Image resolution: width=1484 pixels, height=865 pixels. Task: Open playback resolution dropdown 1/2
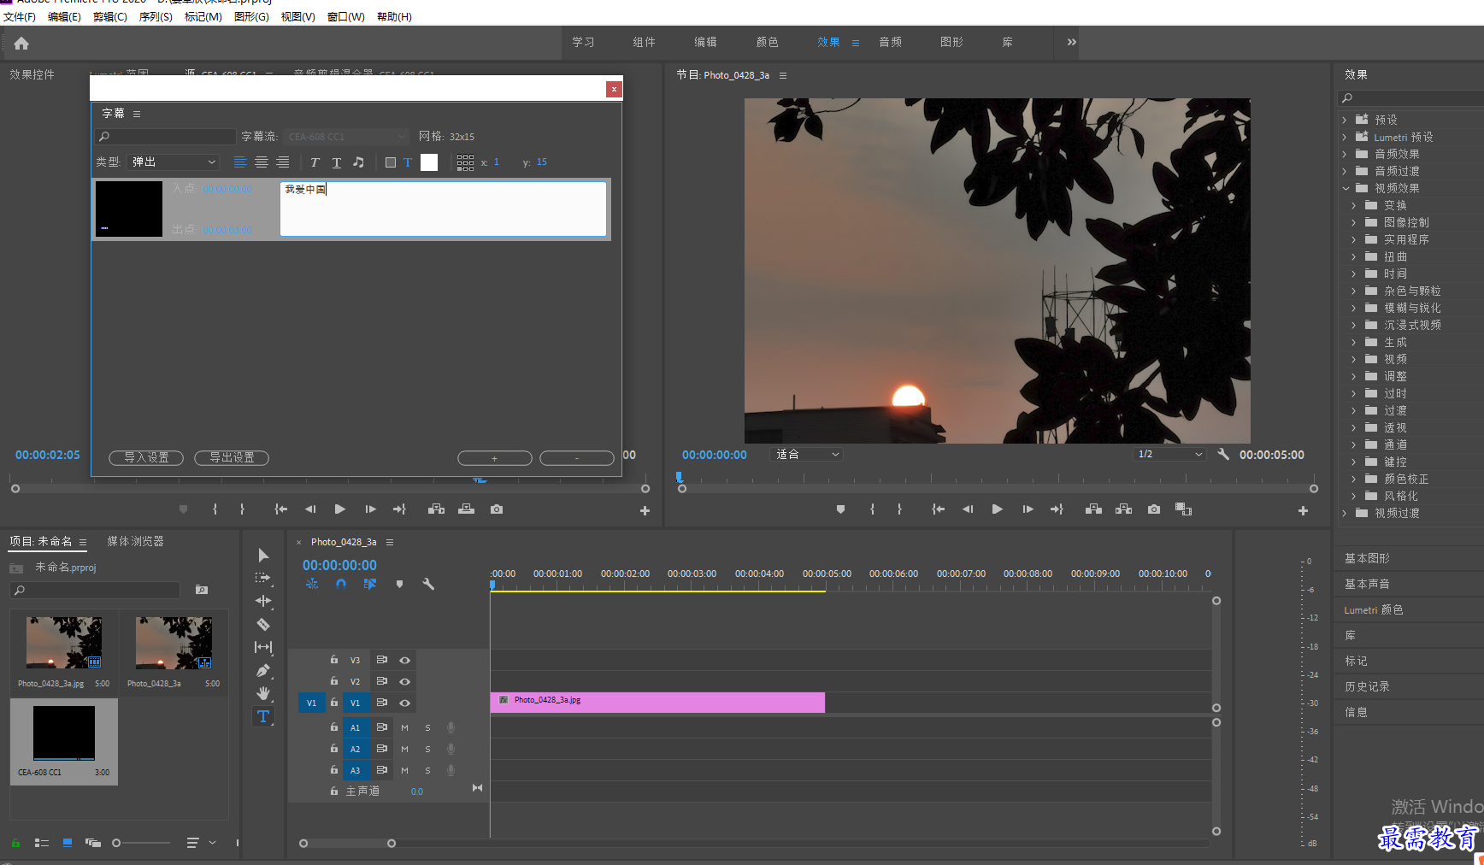1169,455
